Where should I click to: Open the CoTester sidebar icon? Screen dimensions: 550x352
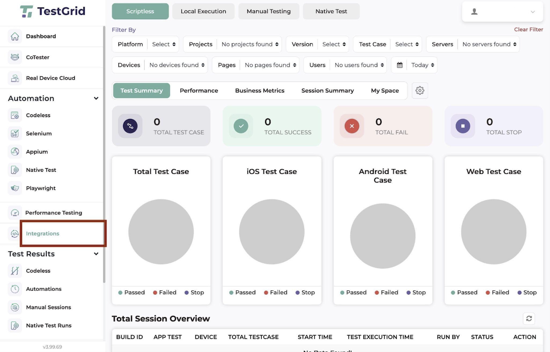coord(15,57)
